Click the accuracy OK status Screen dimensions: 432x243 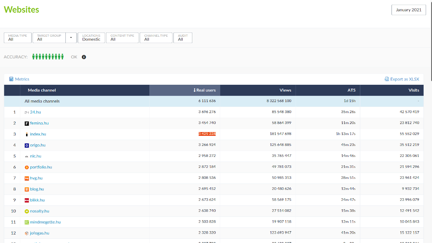click(x=74, y=57)
